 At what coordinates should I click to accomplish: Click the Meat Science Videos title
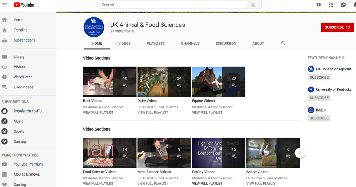coord(154,172)
